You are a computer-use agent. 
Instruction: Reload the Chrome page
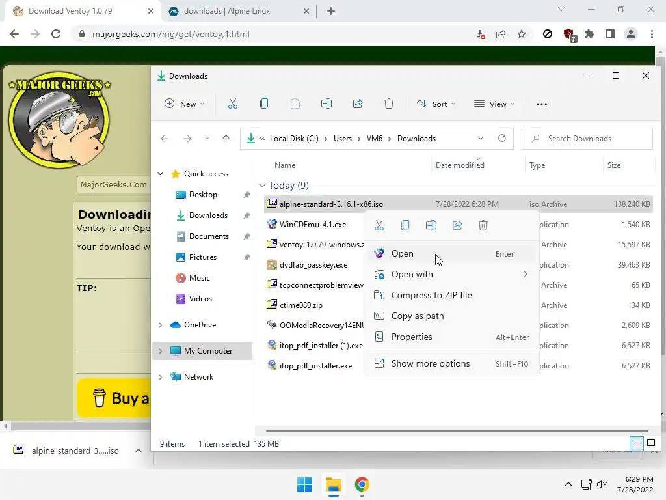click(x=56, y=34)
